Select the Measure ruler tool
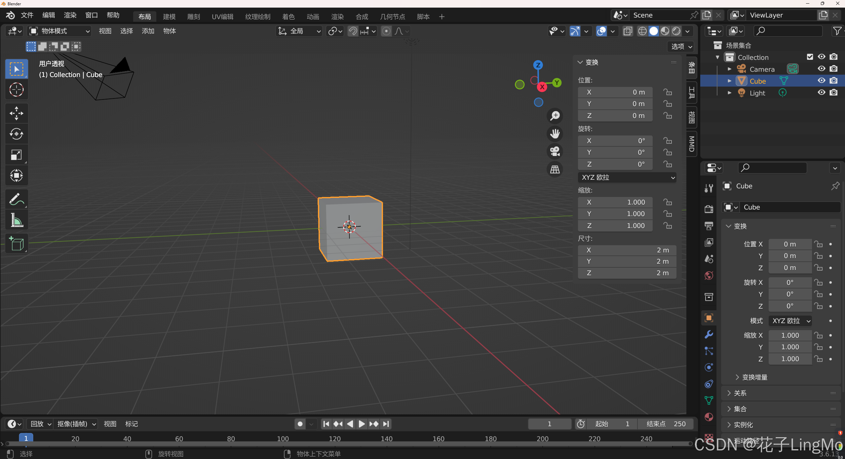 pos(16,220)
